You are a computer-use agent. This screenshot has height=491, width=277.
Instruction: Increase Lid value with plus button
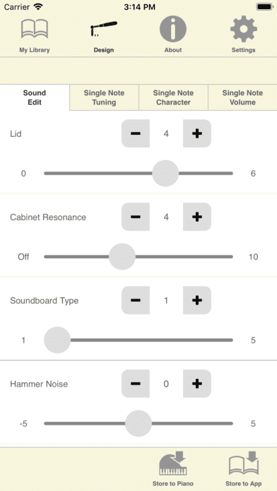coord(197,133)
